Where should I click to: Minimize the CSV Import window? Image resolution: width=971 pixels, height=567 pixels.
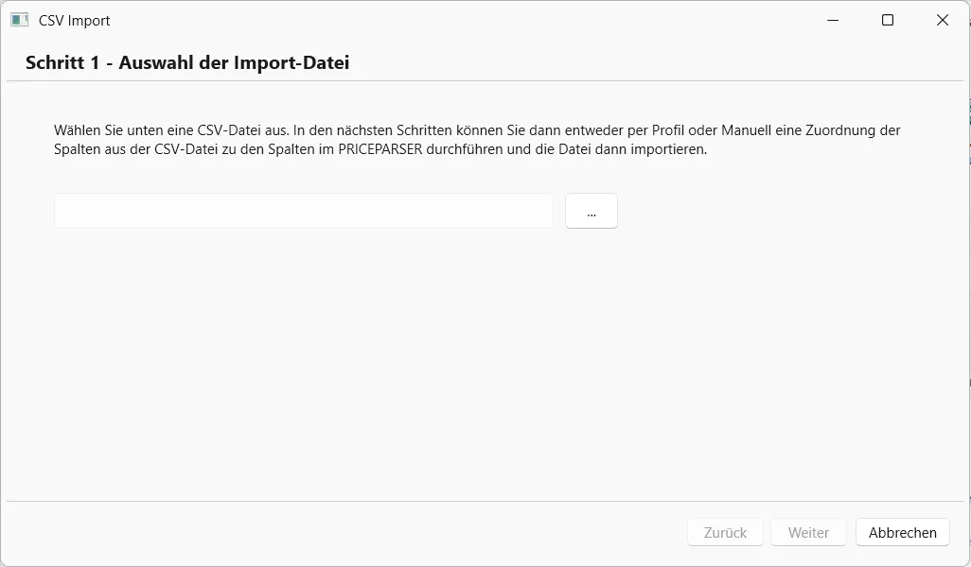coord(833,20)
